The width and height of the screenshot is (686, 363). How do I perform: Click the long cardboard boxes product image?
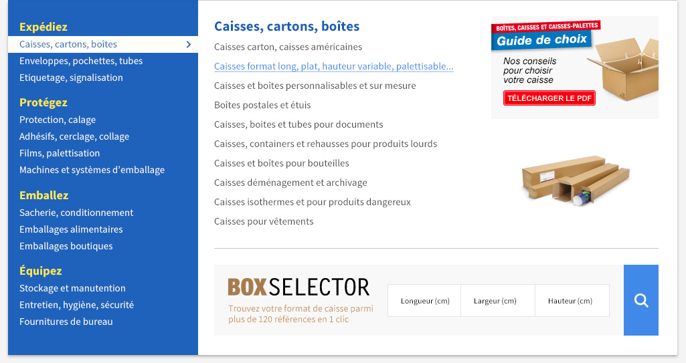(x=575, y=179)
